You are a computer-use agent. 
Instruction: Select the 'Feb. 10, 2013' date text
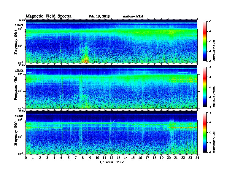tap(99, 16)
